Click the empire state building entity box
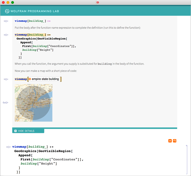Screen dimensions: 191x176 [45, 79]
